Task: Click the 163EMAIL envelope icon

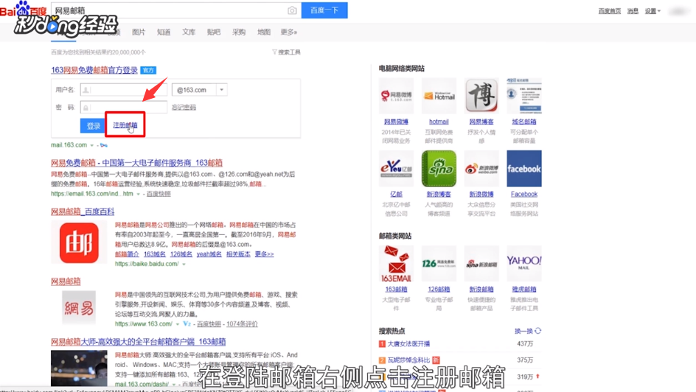Action: pyautogui.click(x=396, y=263)
